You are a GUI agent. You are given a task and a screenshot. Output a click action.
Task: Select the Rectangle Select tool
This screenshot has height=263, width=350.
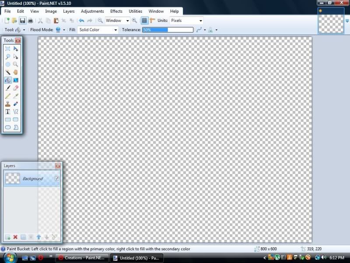pyautogui.click(x=8, y=49)
